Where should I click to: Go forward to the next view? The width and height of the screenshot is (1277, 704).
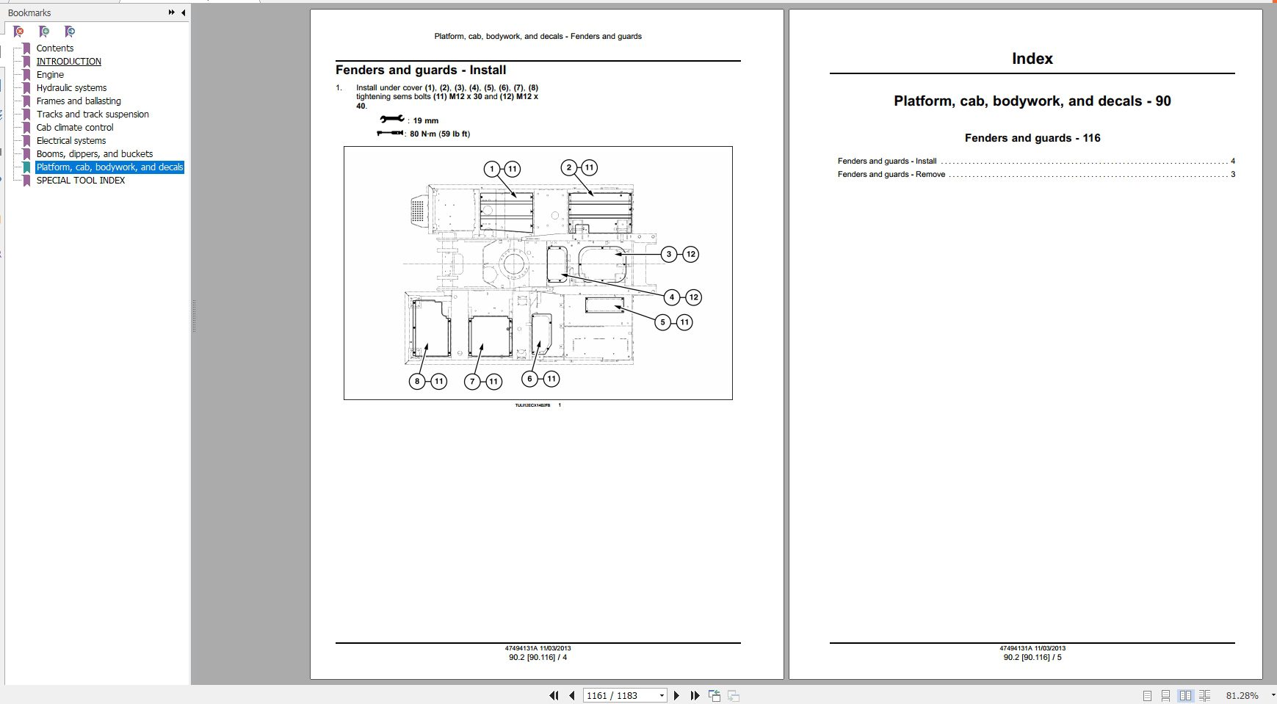click(733, 695)
